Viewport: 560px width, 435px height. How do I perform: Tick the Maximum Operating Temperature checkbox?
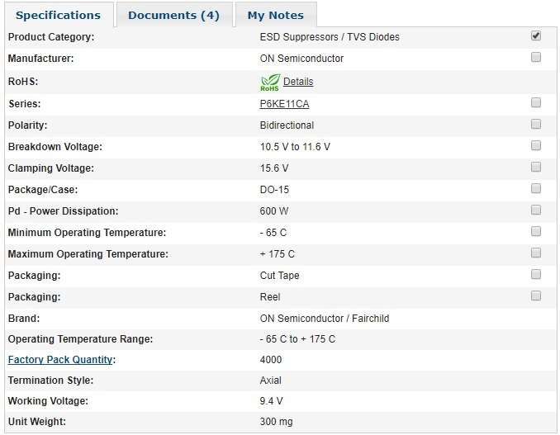536,253
